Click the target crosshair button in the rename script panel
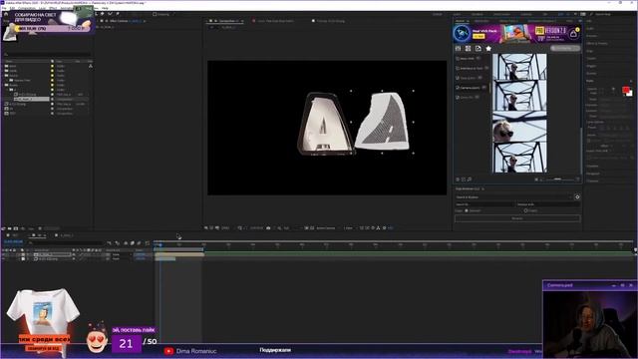The height and width of the screenshot is (359, 638). pyautogui.click(x=577, y=197)
